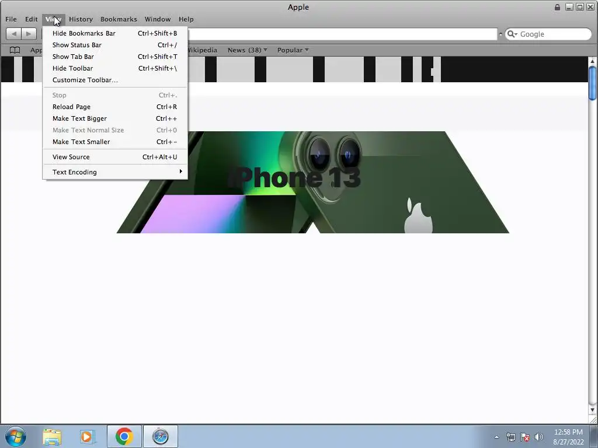
Task: Click the Back navigation arrow button
Action: coord(14,34)
